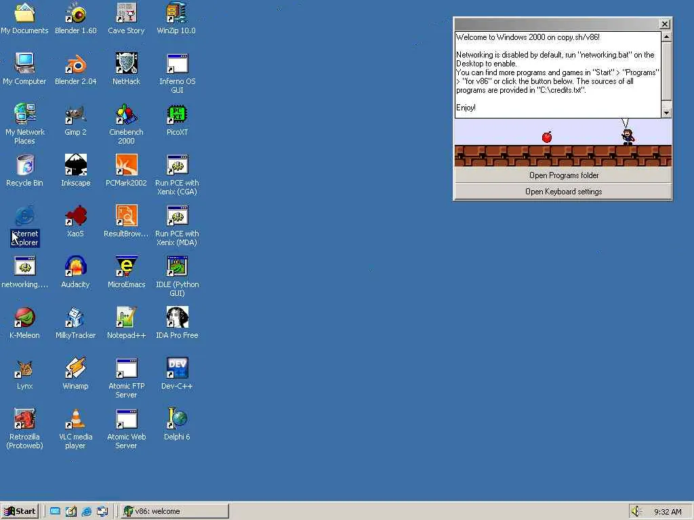Select the Atomic FTP Server icon
Screen dimensions: 694x520
pyautogui.click(x=126, y=368)
